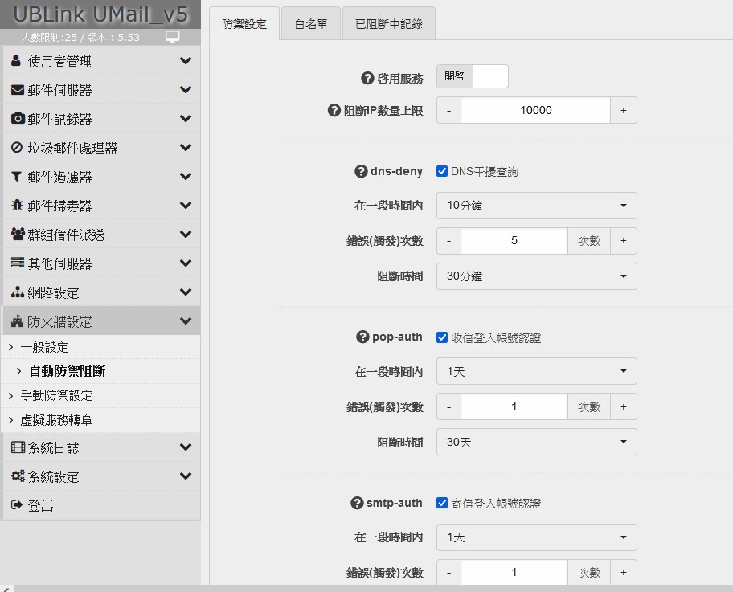Open the 已阻斷中記錄 tab
This screenshot has height=592, width=733.
coord(389,24)
